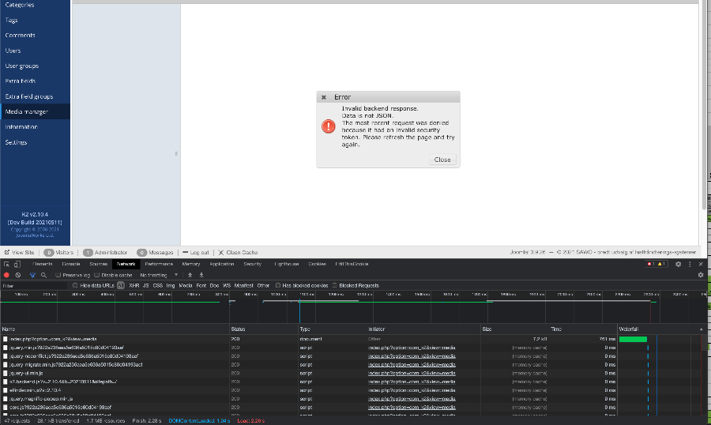Screen dimensions: 711x425
Task: Open User groups in sidebar
Action: click(x=35, y=66)
